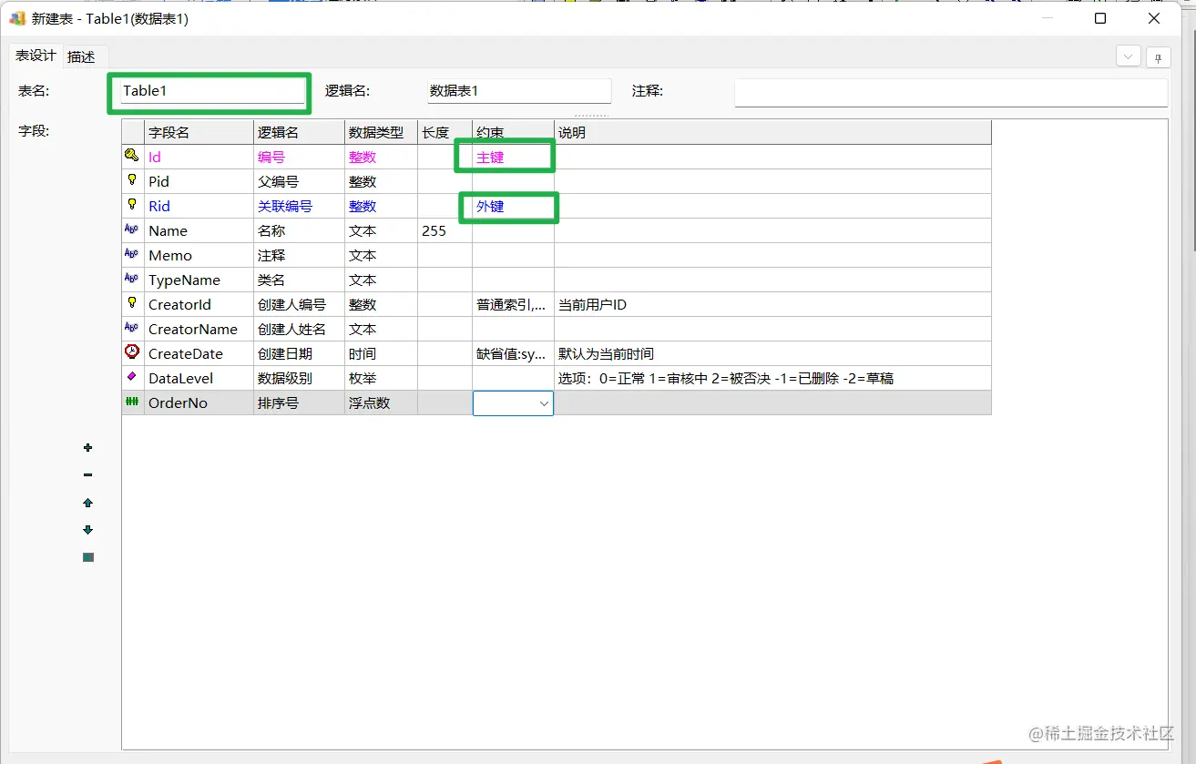Click the 逻辑名 column header in the grid
This screenshot has width=1196, height=764.
coord(300,132)
